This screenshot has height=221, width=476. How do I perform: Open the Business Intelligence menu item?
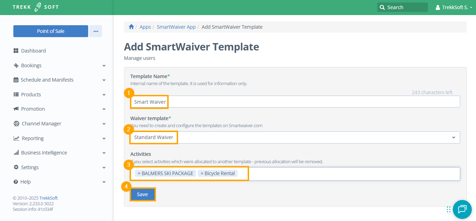tap(44, 153)
